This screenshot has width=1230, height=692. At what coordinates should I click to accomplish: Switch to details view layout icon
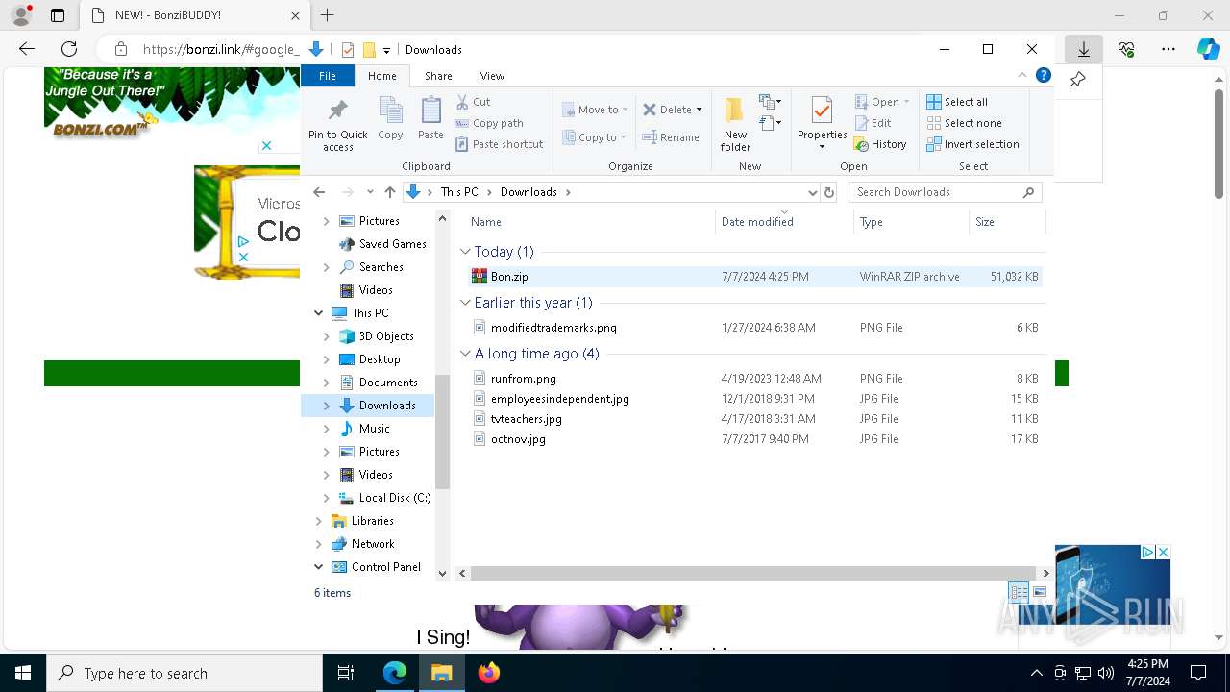pos(1019,592)
